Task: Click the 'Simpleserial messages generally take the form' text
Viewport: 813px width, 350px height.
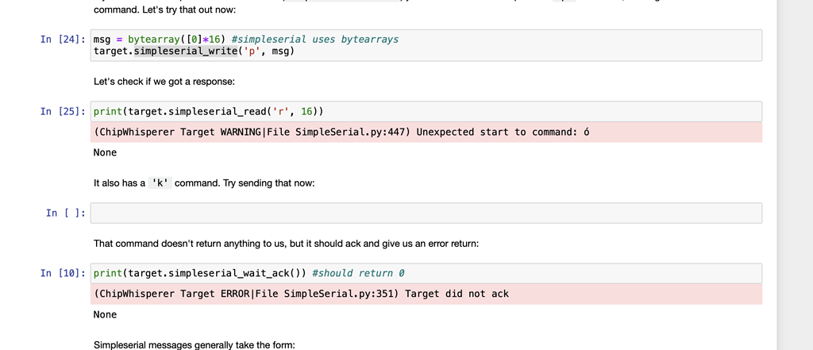Action: point(194,344)
